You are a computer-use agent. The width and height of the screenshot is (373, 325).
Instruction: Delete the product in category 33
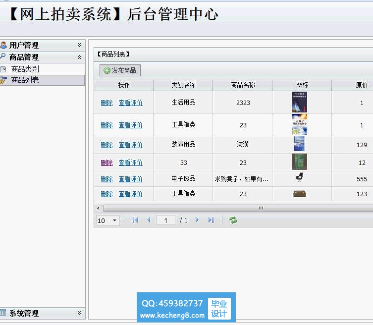[107, 162]
